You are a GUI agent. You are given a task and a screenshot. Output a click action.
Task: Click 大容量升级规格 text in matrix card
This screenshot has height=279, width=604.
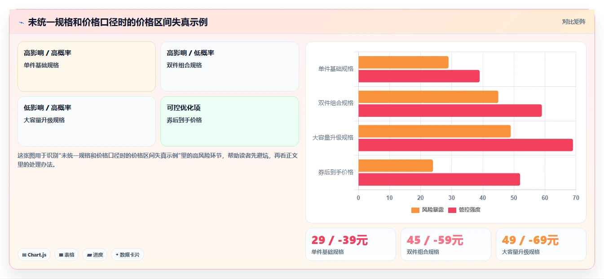click(x=44, y=120)
